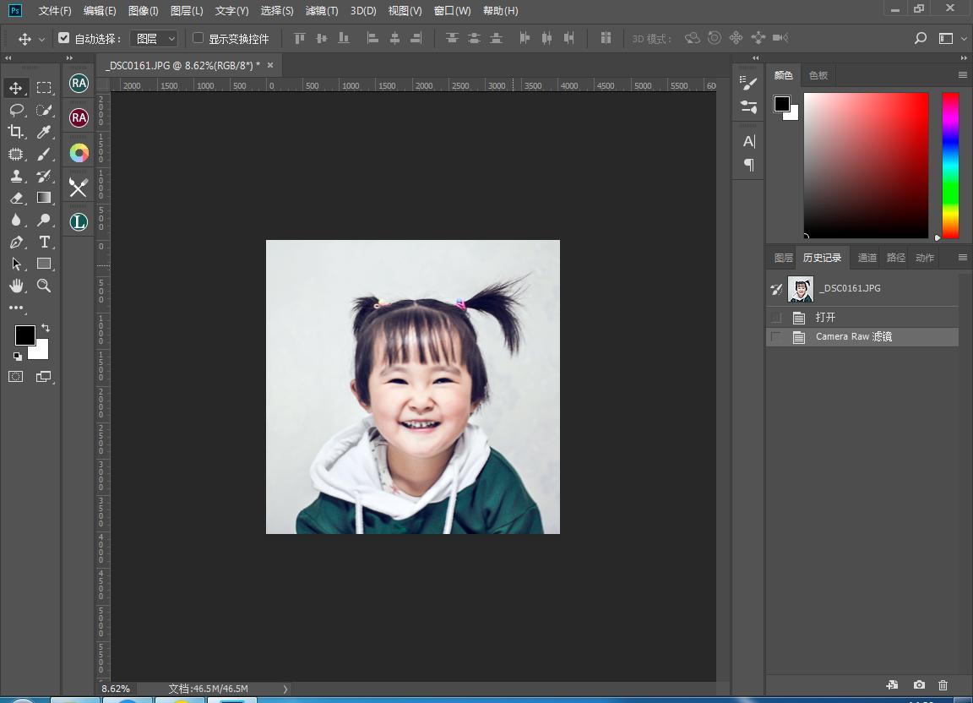The image size is (973, 703).
Task: Open the 滤镜(T) menu
Action: point(321,11)
